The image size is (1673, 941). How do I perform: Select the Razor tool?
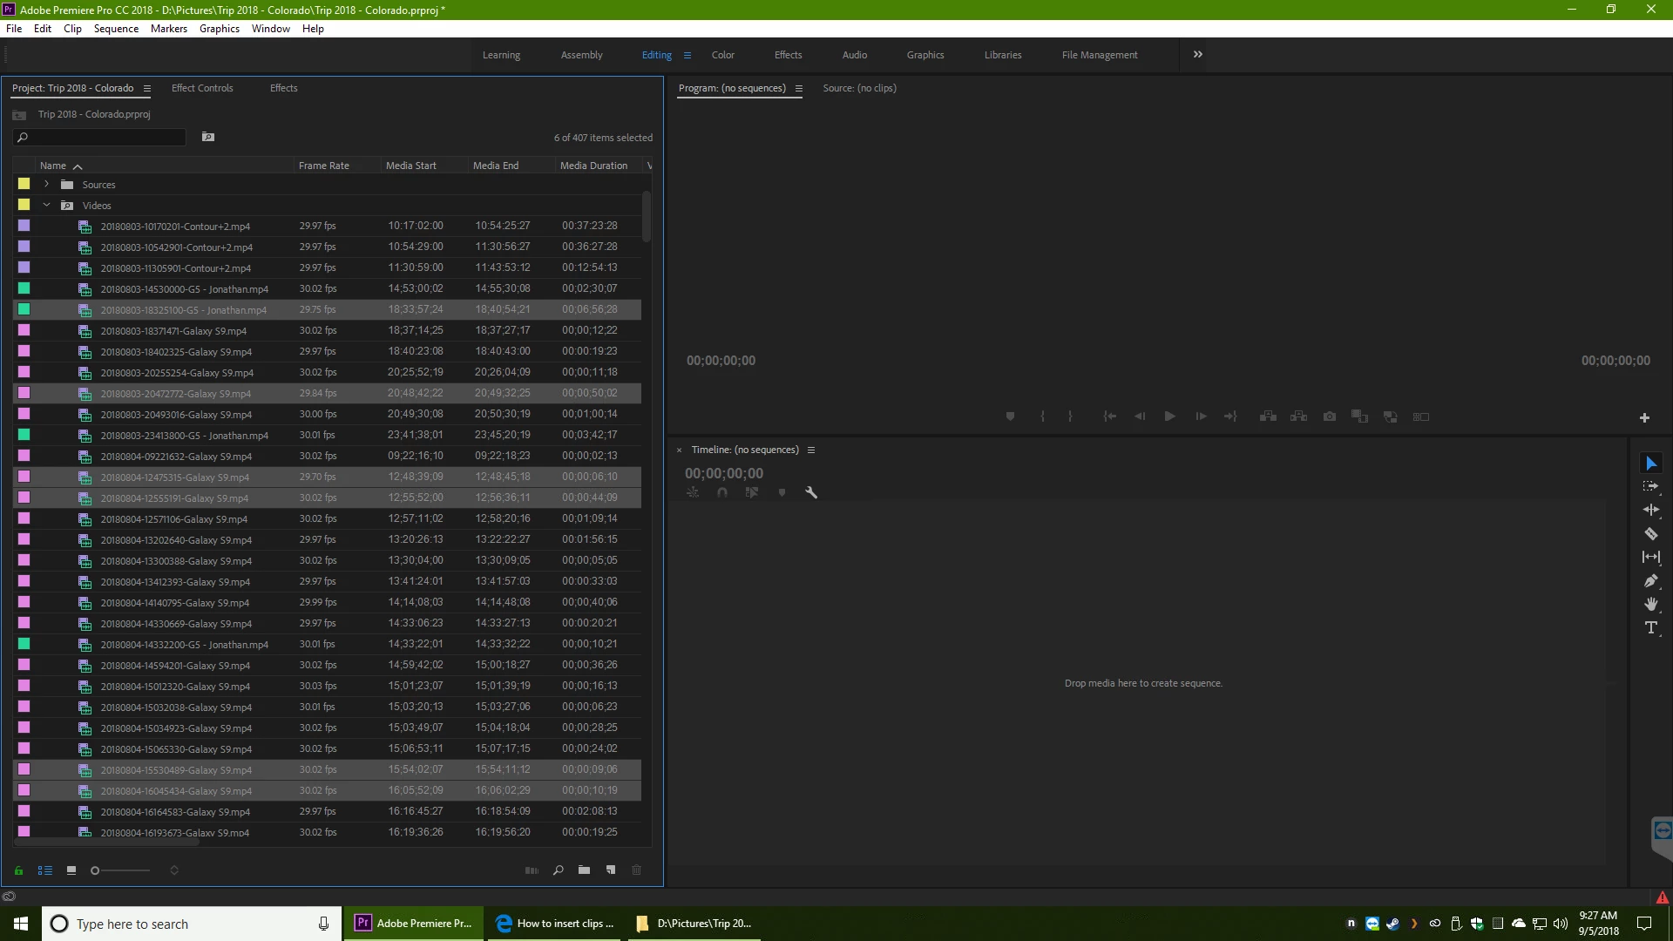tap(1650, 533)
